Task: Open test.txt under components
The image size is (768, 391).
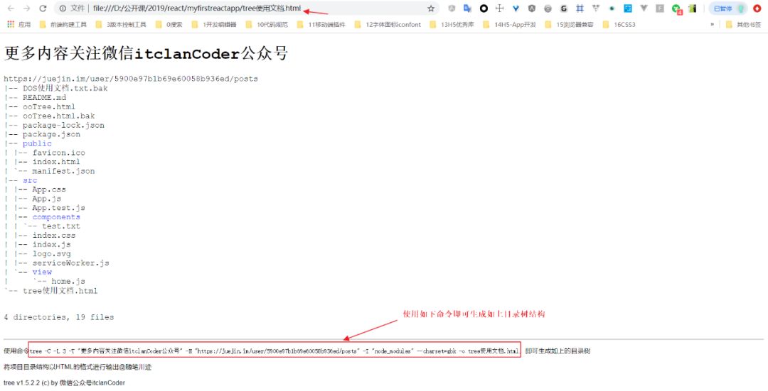Action: (x=60, y=226)
